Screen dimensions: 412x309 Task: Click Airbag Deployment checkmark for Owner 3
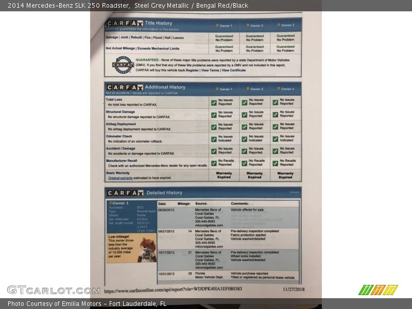tap(275, 127)
